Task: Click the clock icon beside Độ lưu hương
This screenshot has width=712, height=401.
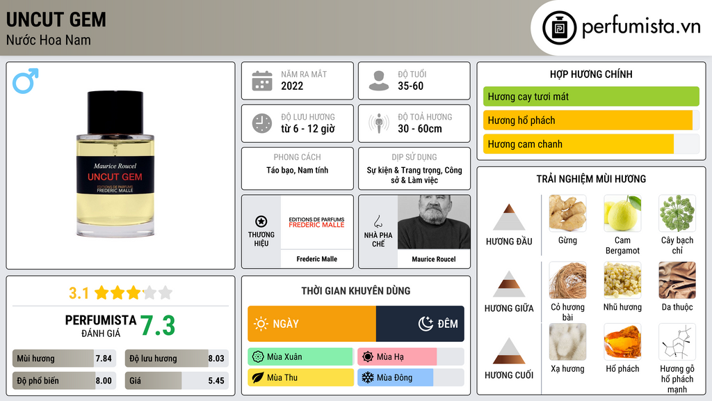Action: tap(262, 123)
